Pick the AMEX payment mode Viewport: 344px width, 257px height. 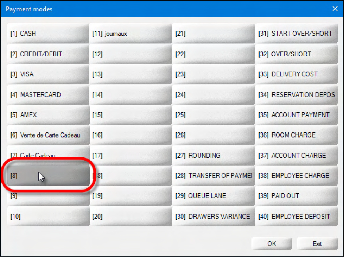click(48, 115)
